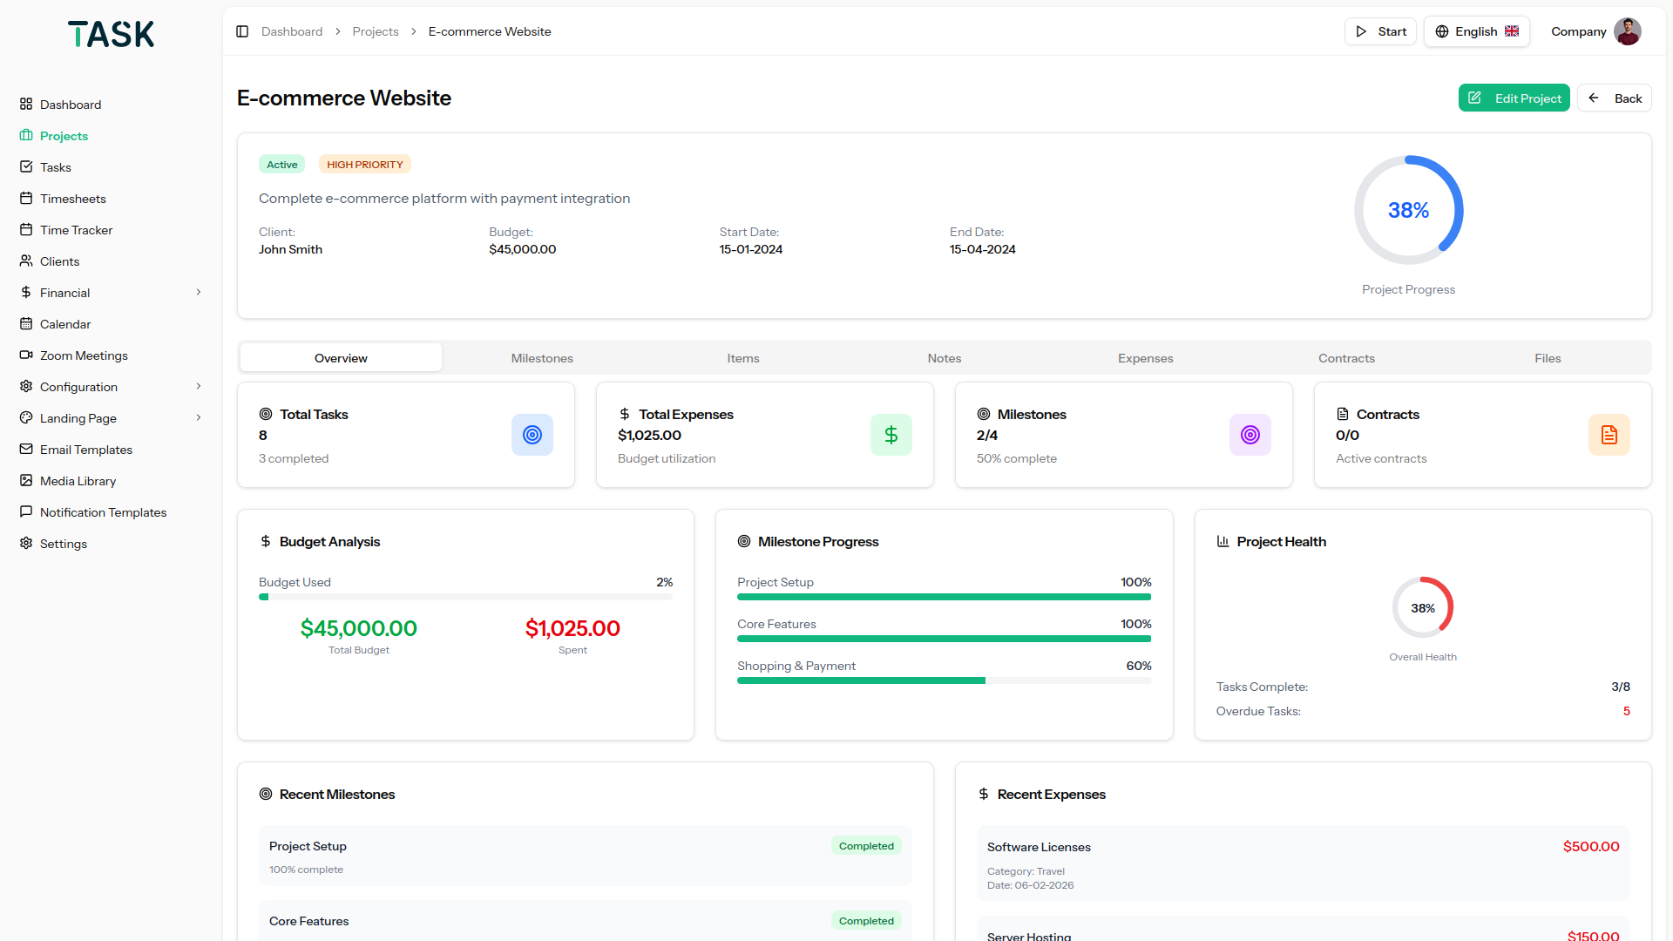Switch to the Milestones tab
1673x941 pixels.
click(x=542, y=358)
